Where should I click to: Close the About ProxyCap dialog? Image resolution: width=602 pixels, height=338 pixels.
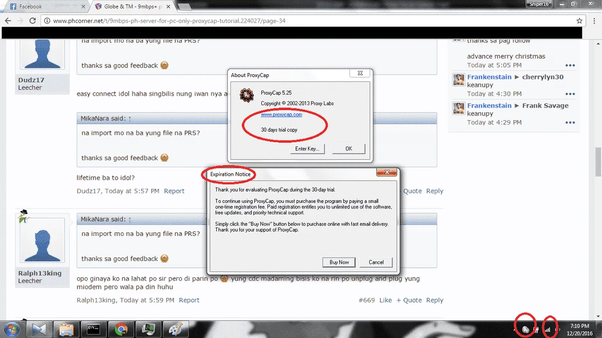coord(360,73)
